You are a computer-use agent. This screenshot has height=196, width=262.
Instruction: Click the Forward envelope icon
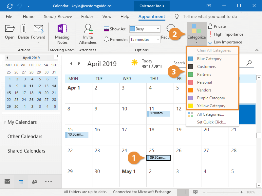38,29
